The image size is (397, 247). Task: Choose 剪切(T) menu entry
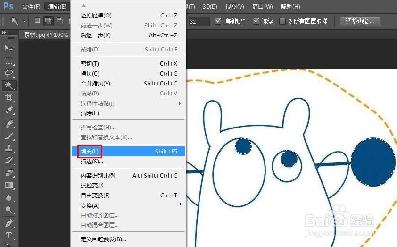point(128,64)
